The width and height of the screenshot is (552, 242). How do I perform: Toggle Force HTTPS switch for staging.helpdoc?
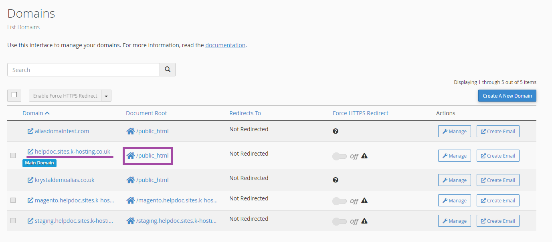340,221
